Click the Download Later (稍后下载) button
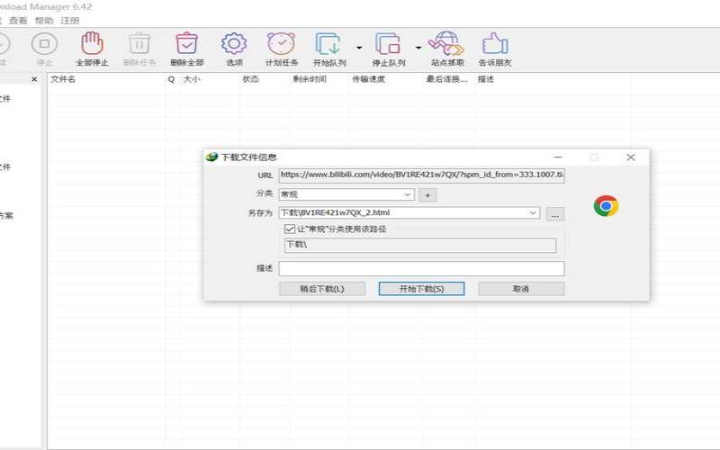Viewport: 720px width, 450px height. click(321, 289)
